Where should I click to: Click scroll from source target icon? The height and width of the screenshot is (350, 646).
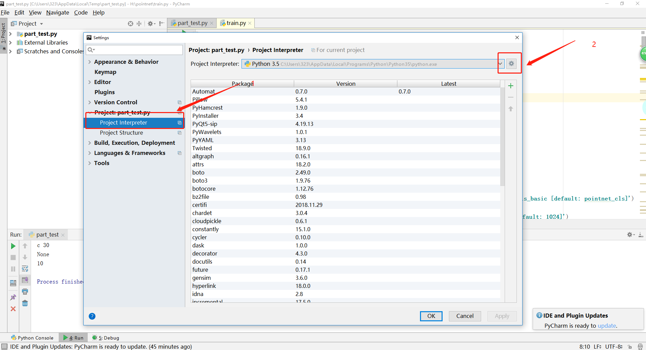131,24
